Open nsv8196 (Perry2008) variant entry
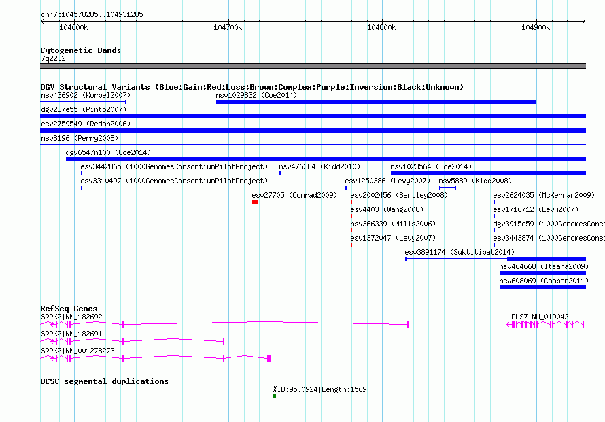605x422 pixels. (x=80, y=138)
